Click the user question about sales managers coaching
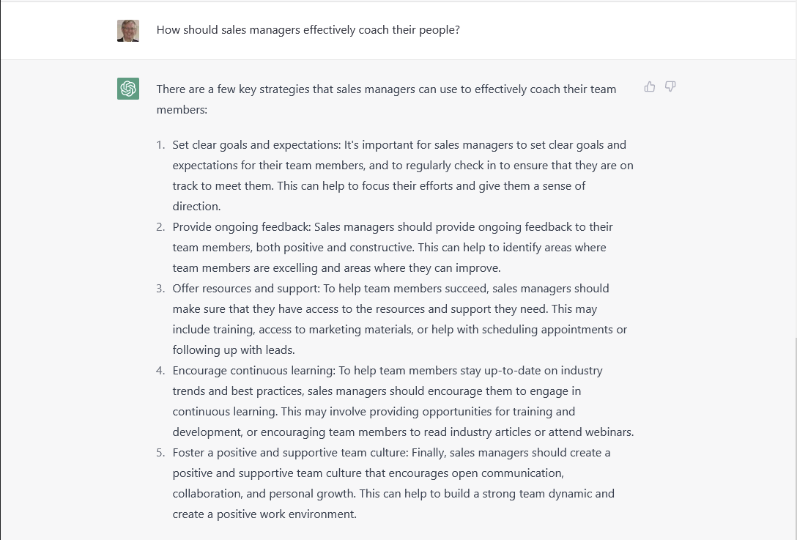The width and height of the screenshot is (797, 540). coord(308,30)
